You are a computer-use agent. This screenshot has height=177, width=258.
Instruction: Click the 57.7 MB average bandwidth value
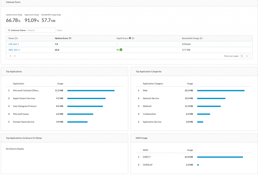(x=48, y=20)
